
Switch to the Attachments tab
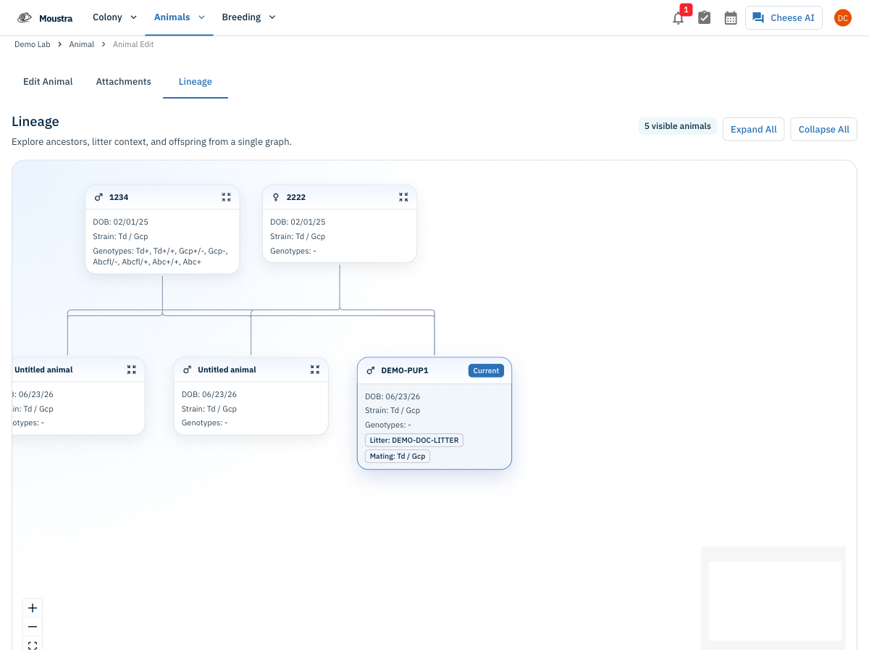pyautogui.click(x=124, y=82)
